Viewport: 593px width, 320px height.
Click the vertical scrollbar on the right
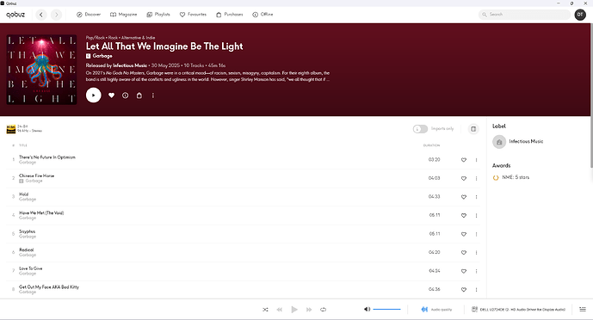[x=591, y=95]
